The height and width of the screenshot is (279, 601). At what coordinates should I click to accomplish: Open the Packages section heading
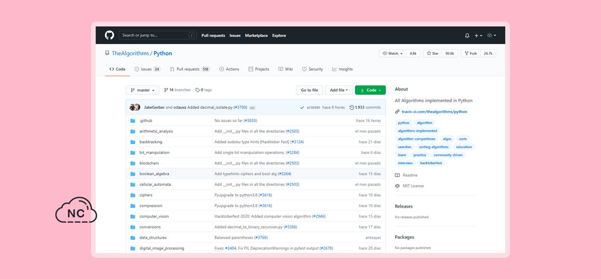tap(404, 237)
